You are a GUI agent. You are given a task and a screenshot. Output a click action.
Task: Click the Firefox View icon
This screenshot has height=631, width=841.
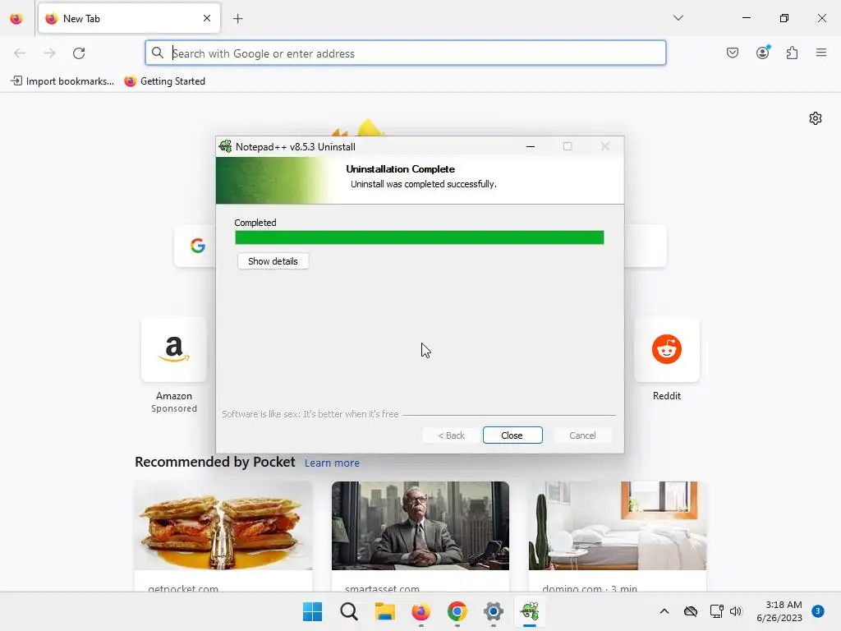pos(16,19)
